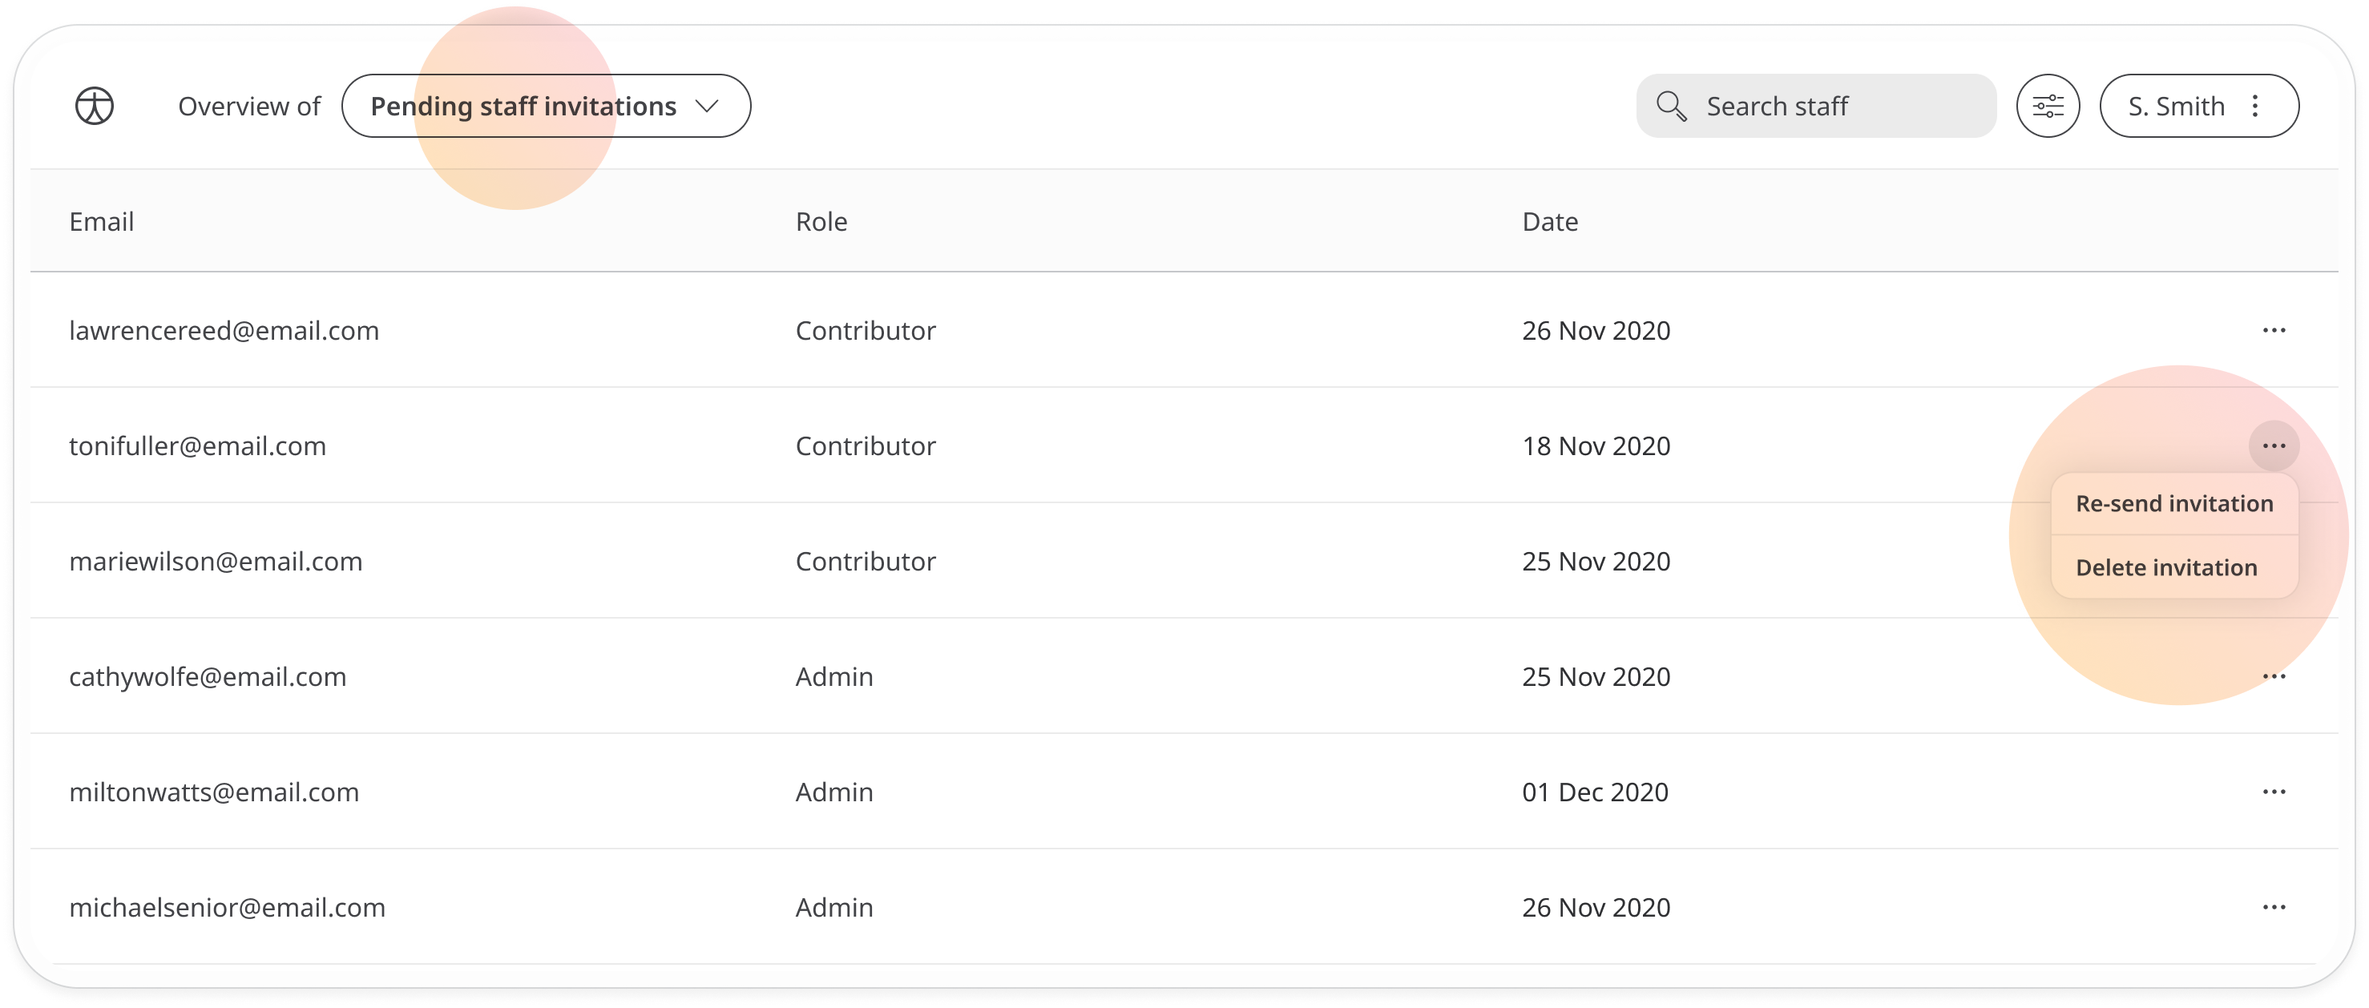Open more options for michaelsenior@email.com
Image resolution: width=2369 pixels, height=1008 pixels.
[x=2274, y=908]
